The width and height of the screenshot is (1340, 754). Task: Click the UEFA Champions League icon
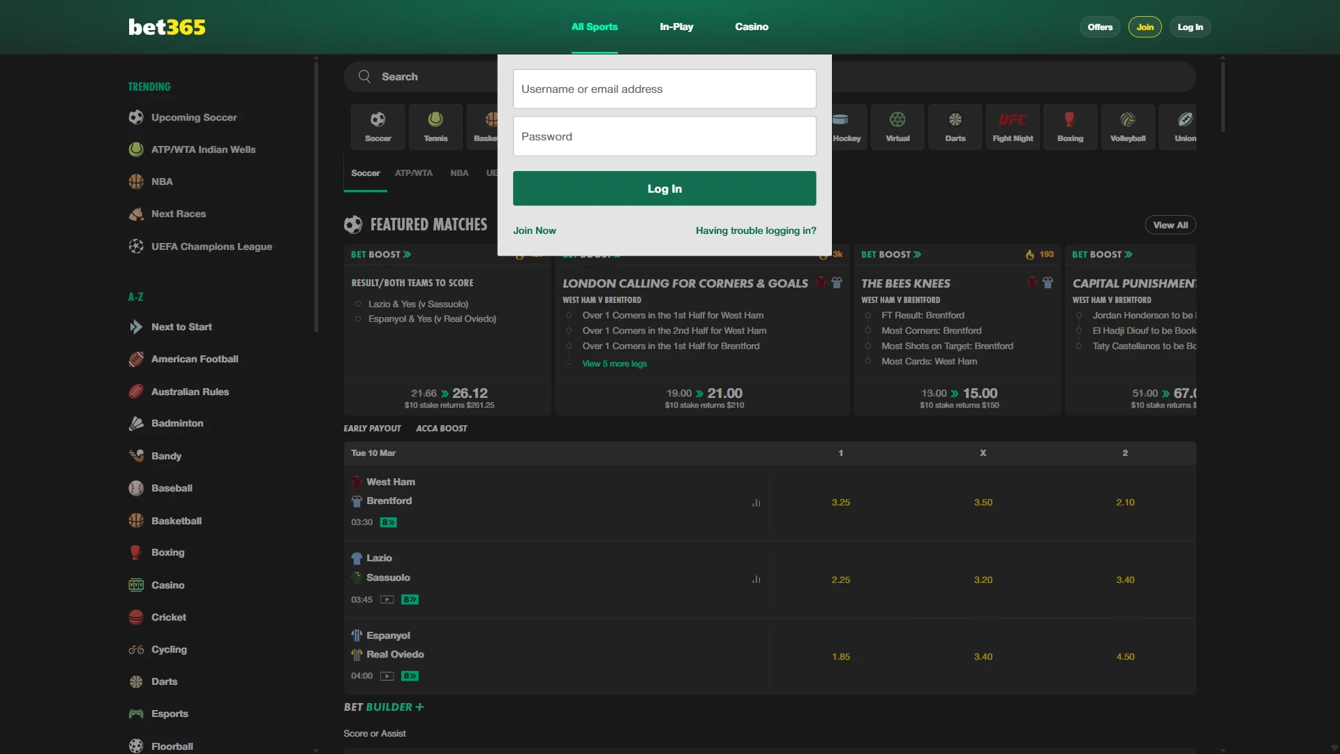tap(136, 246)
